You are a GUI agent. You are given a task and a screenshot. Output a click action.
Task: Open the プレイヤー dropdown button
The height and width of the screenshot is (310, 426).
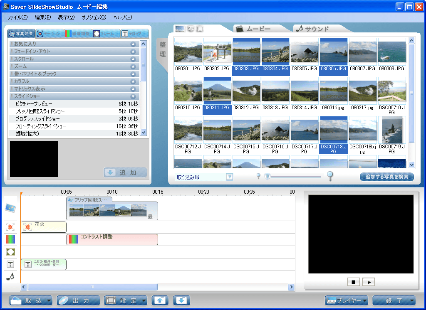pos(347,300)
